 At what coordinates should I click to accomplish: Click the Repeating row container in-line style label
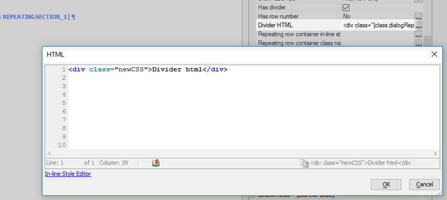coord(299,34)
